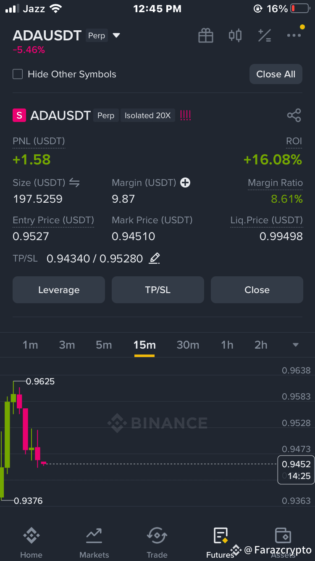Viewport: 315px width, 561px height.
Task: Tap the Liq.Price (USDT) label
Action: coord(267,220)
